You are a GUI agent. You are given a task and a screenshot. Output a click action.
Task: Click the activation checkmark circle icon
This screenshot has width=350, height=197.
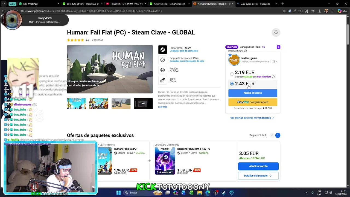pos(162,60)
